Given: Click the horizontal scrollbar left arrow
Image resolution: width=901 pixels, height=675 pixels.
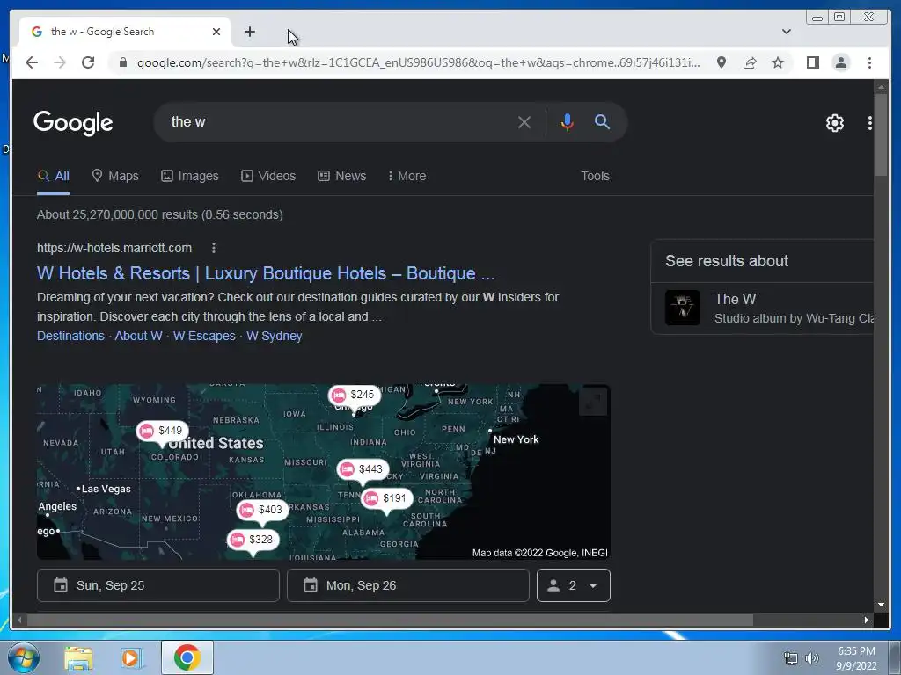Looking at the screenshot, I should point(19,620).
